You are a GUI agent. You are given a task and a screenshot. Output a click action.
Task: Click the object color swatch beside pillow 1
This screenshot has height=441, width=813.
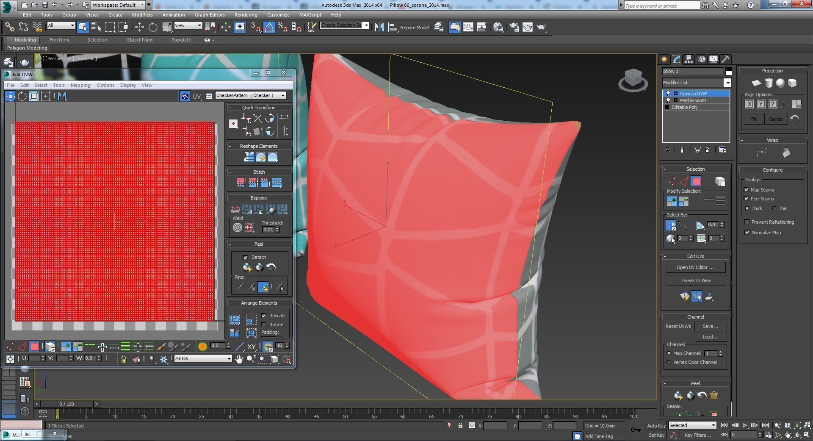(x=729, y=71)
